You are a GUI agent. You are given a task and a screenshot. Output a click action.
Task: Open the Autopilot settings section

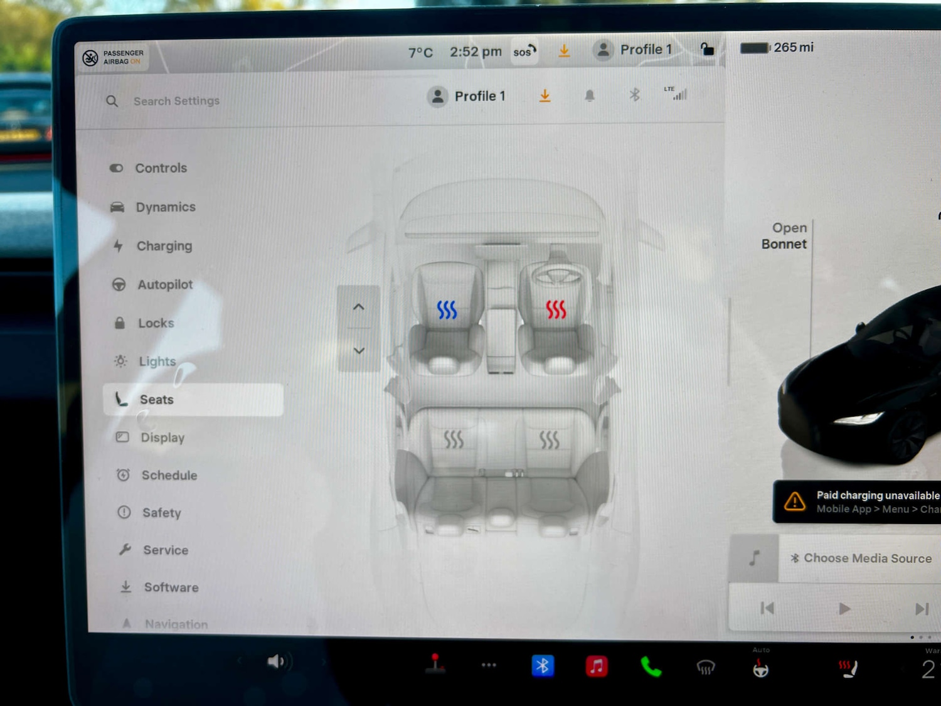(x=165, y=284)
